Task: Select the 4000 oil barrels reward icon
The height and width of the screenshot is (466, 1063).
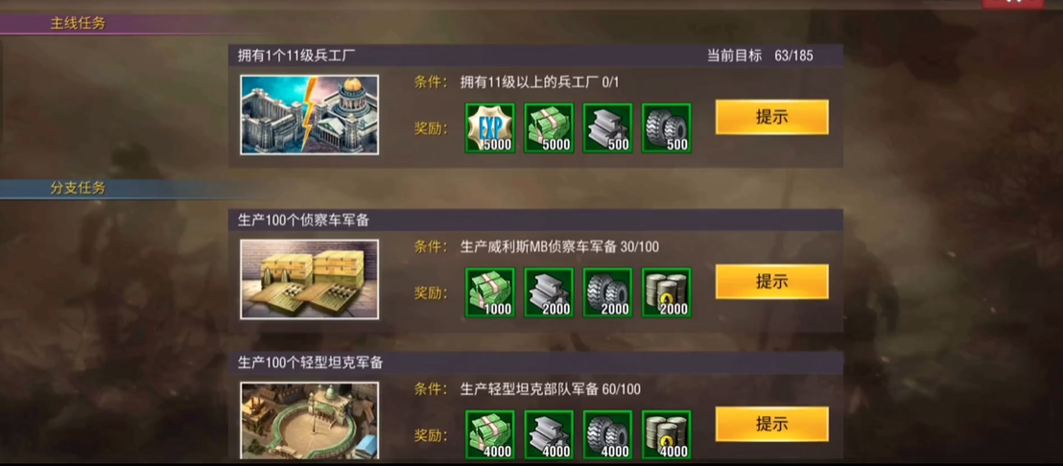Action: (667, 435)
